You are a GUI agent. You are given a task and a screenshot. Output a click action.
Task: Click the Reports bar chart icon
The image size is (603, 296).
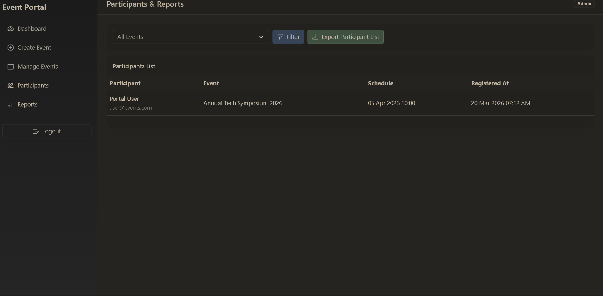[10, 105]
